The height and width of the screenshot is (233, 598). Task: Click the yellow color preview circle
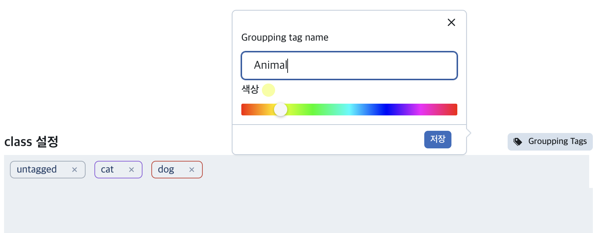click(x=269, y=90)
